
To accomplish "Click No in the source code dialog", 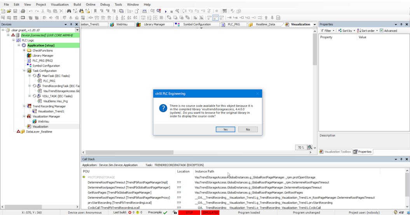I will [x=248, y=129].
